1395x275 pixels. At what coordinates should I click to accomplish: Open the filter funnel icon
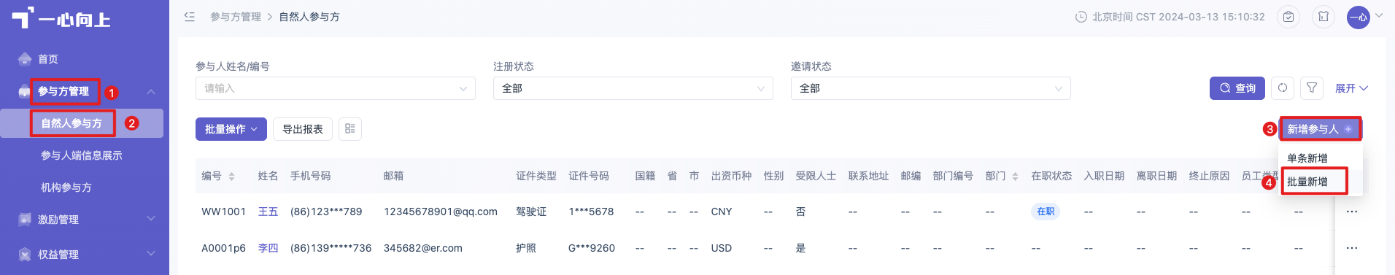pos(1312,88)
